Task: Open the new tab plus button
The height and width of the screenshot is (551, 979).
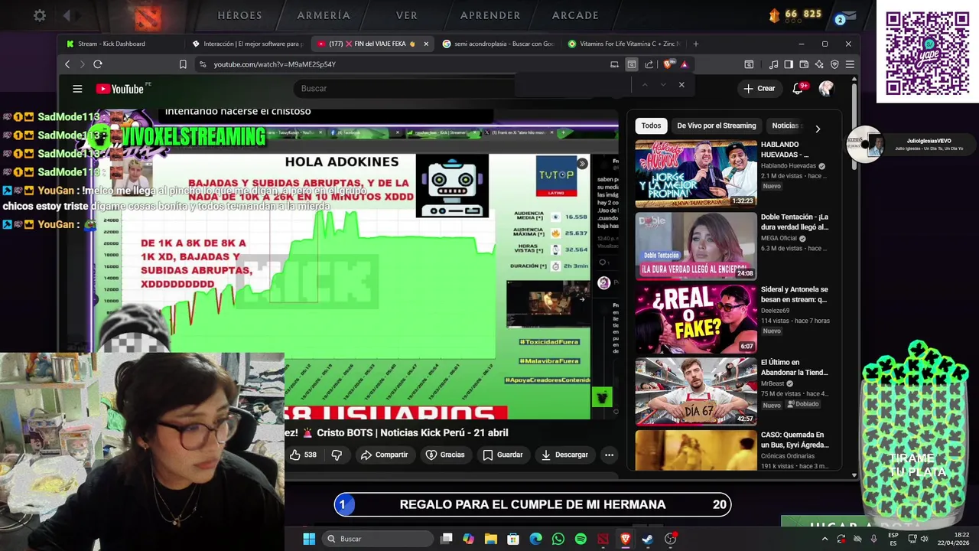Action: [x=695, y=44]
